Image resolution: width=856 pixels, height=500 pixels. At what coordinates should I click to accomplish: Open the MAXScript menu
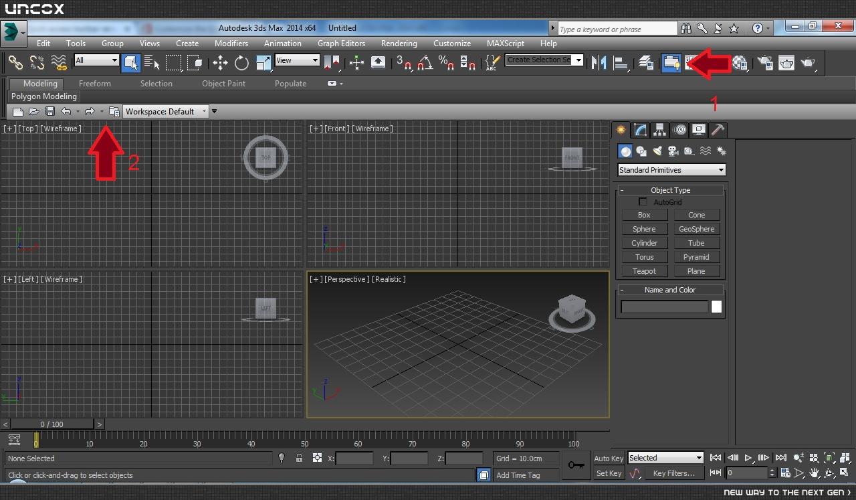click(x=506, y=44)
